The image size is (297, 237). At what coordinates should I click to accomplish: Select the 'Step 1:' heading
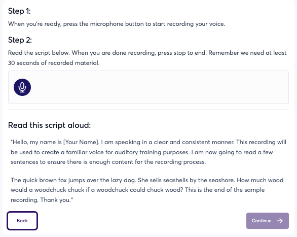point(19,11)
